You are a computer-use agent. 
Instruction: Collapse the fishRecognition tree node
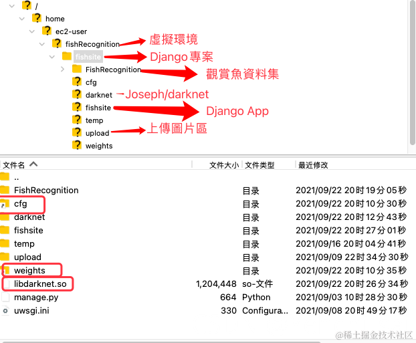click(x=42, y=44)
